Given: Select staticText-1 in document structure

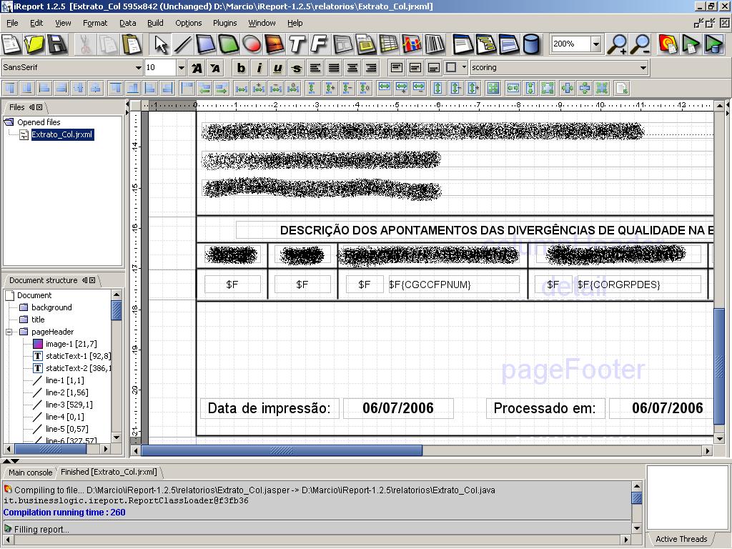Looking at the screenshot, I should click(x=78, y=356).
